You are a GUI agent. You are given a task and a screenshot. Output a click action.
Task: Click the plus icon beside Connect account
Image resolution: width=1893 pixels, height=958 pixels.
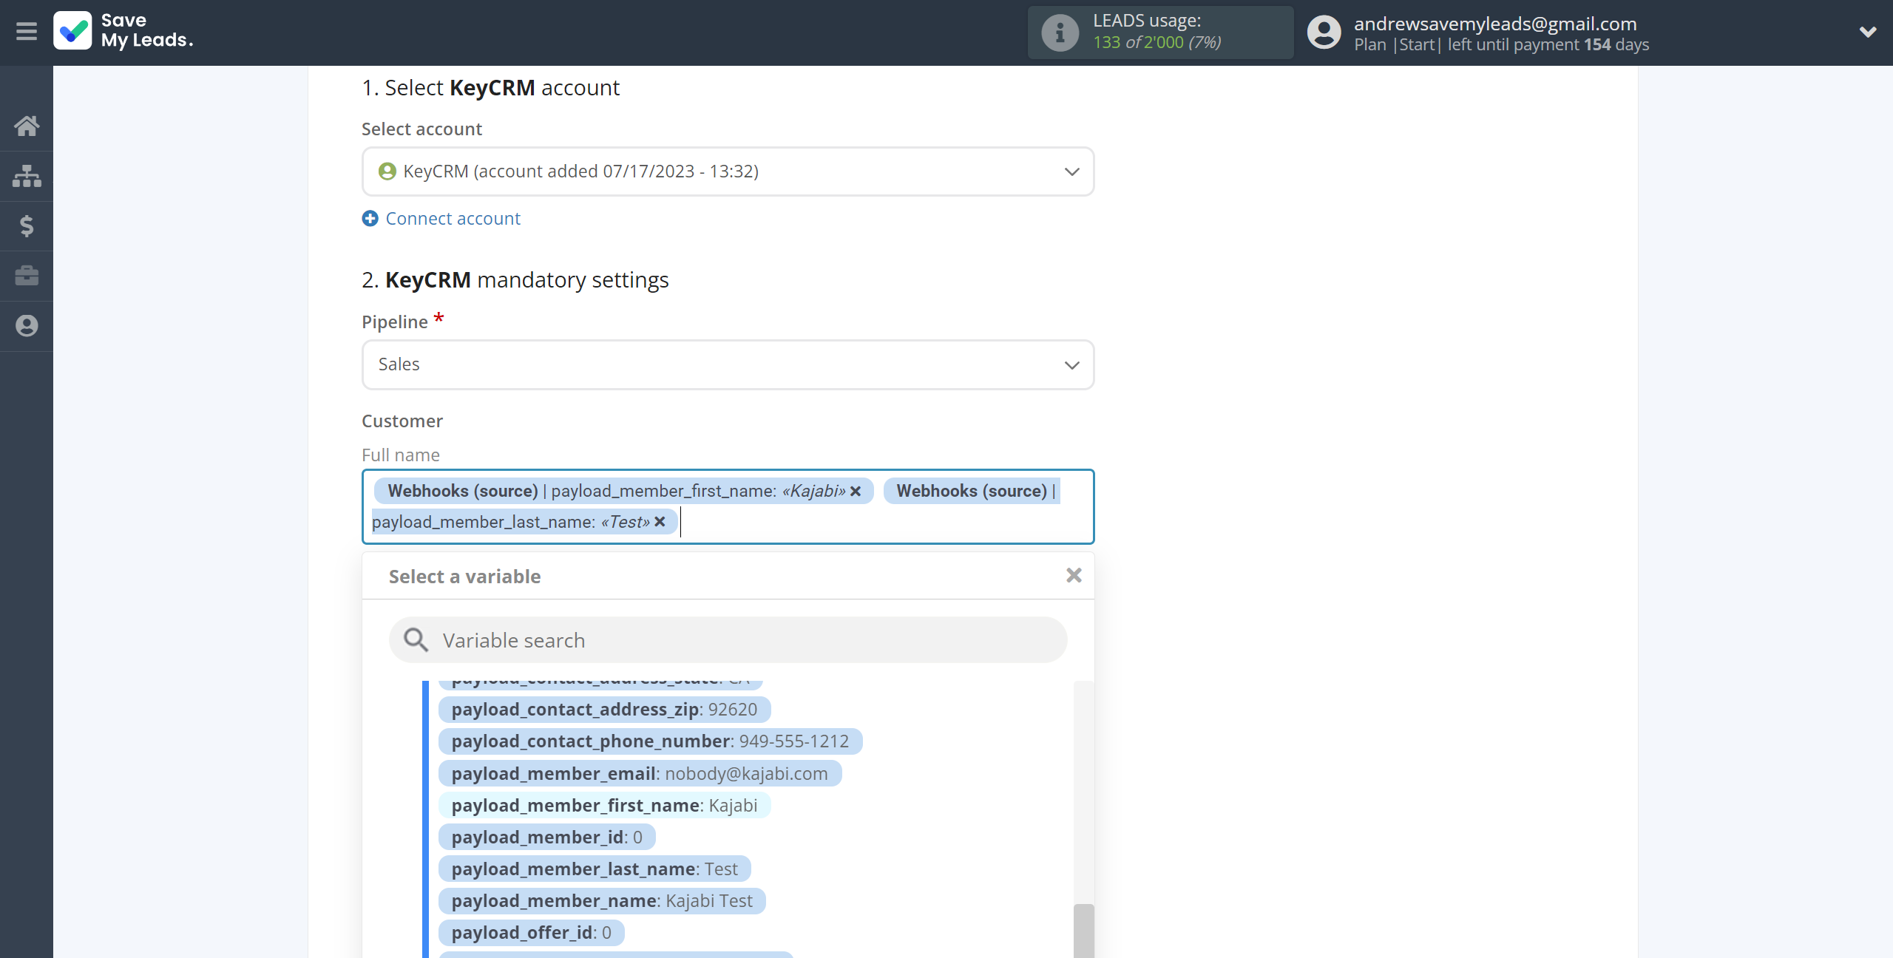[370, 219]
